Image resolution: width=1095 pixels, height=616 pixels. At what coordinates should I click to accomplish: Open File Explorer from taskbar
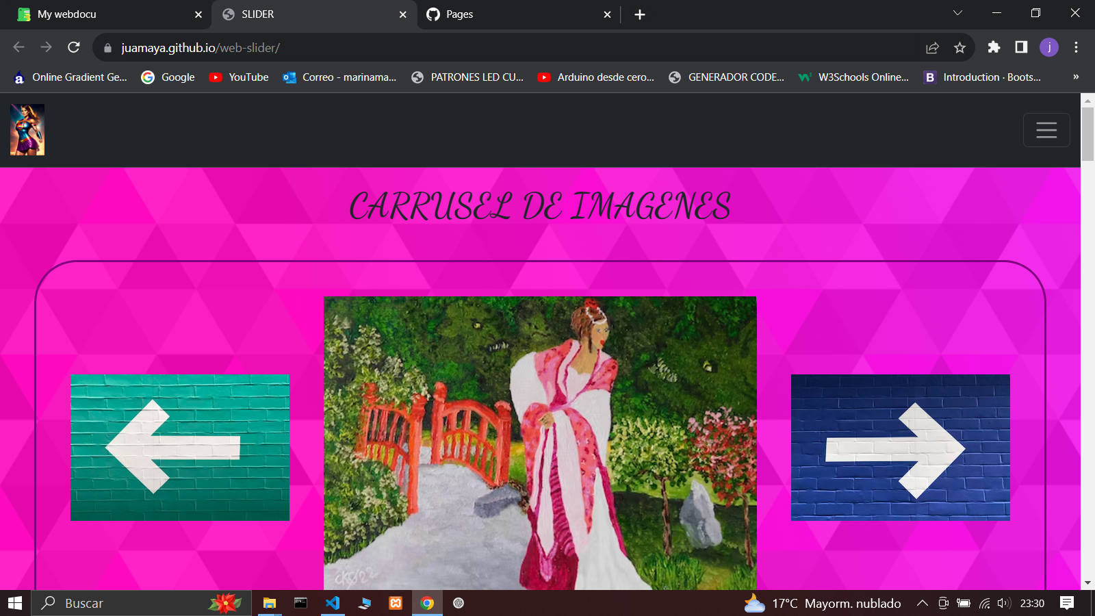point(270,603)
